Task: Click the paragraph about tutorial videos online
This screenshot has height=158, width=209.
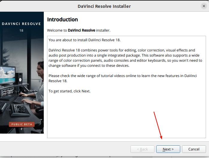Action: (122, 78)
